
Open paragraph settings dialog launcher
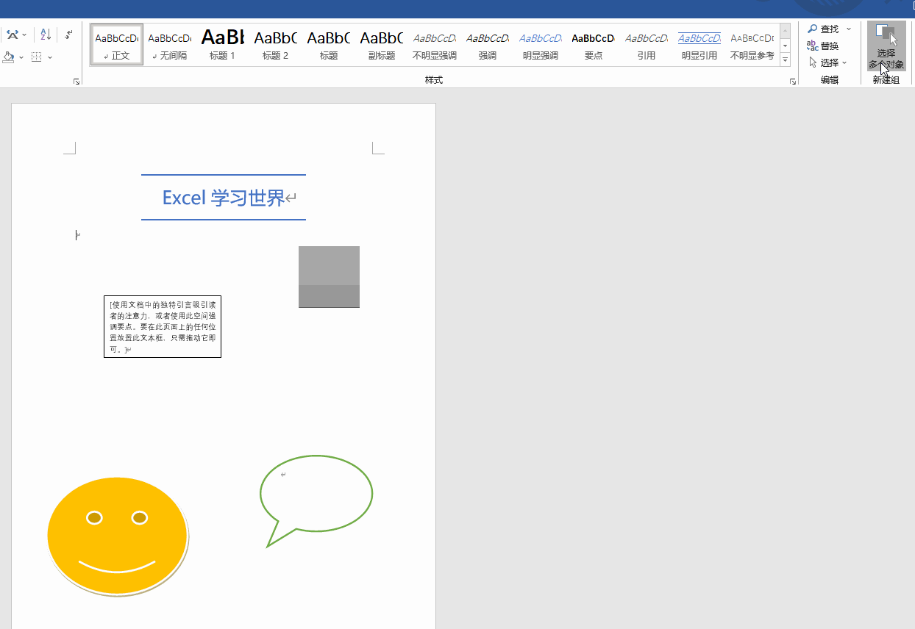click(76, 82)
